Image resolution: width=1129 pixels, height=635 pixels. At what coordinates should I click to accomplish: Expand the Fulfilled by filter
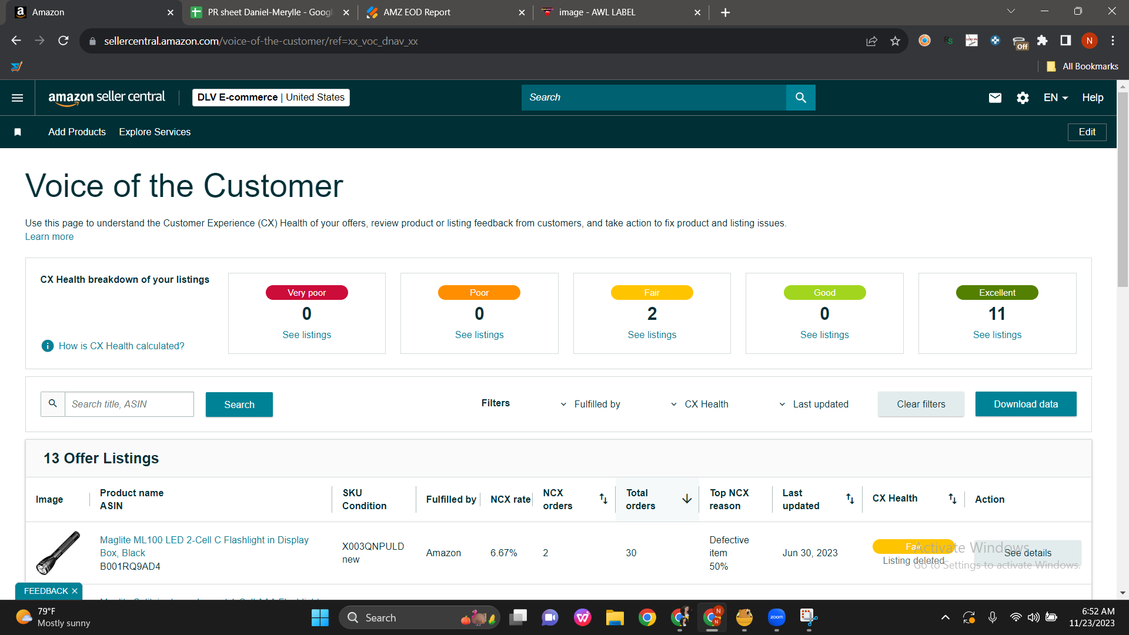(x=591, y=404)
